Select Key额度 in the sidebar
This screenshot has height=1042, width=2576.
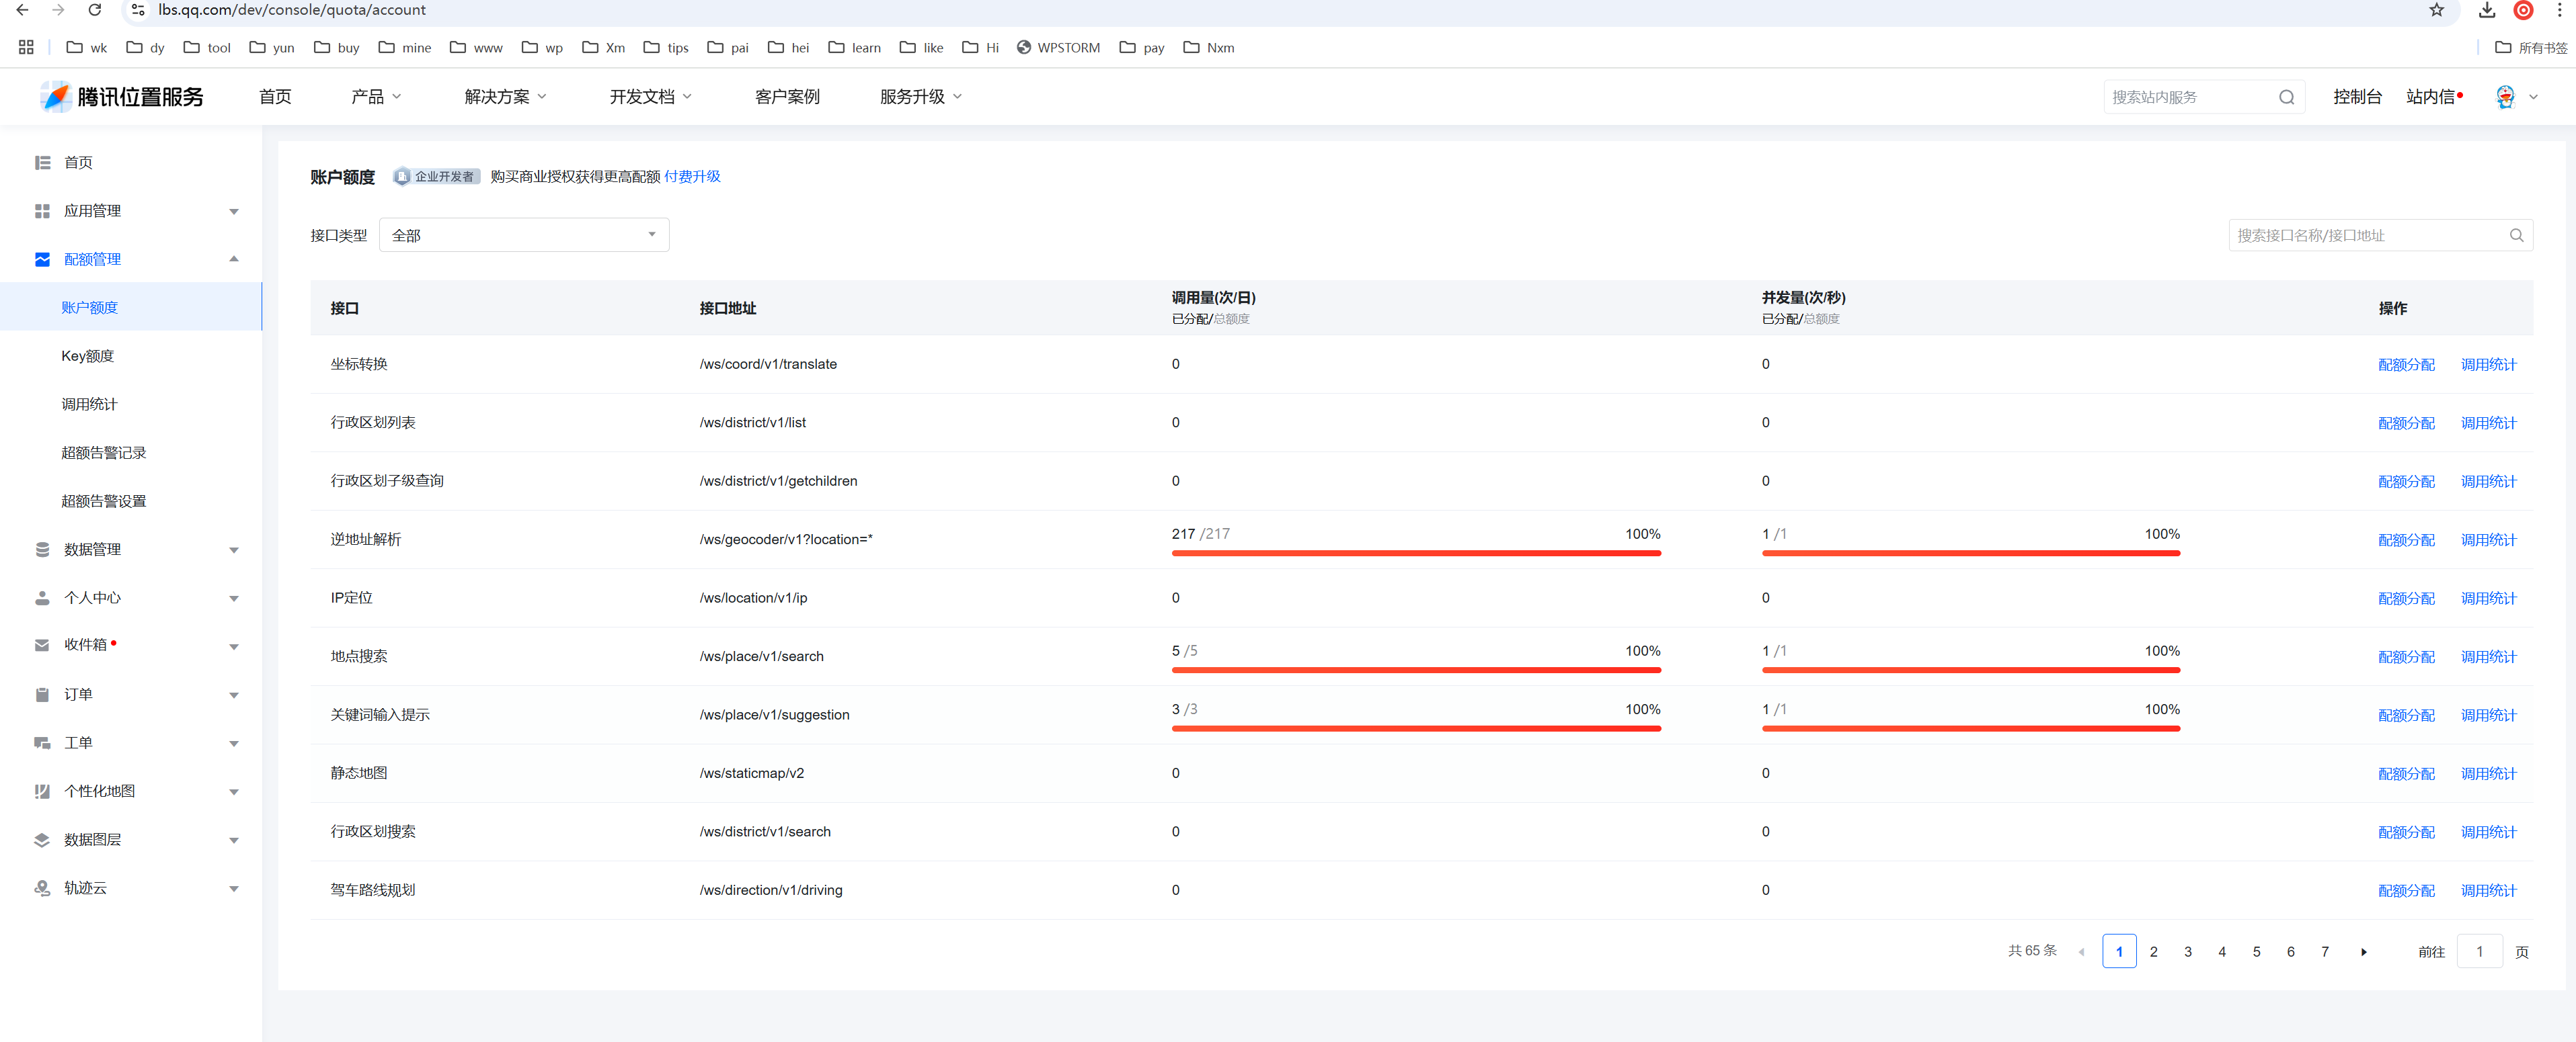[88, 355]
